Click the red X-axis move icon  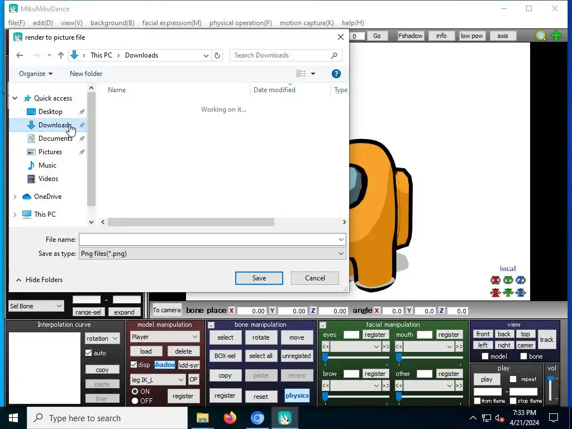tap(495, 292)
